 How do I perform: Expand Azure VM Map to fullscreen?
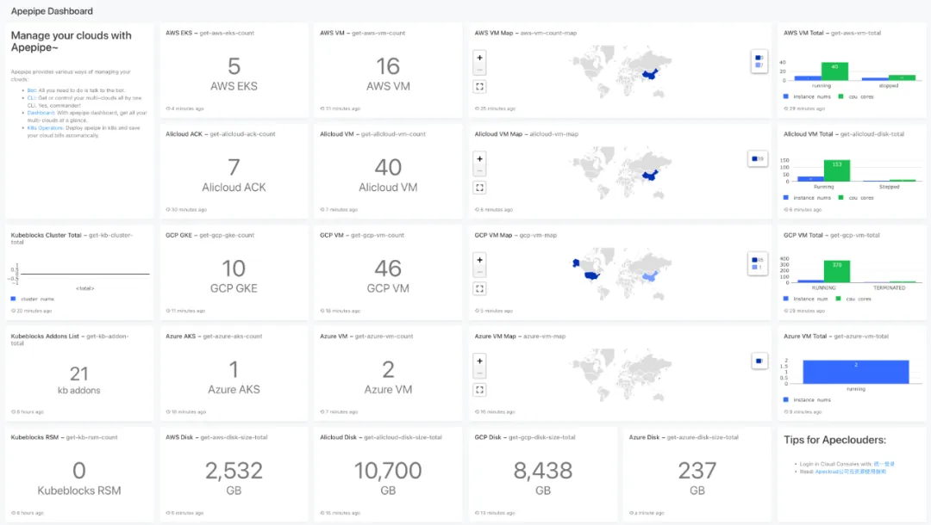pos(480,389)
